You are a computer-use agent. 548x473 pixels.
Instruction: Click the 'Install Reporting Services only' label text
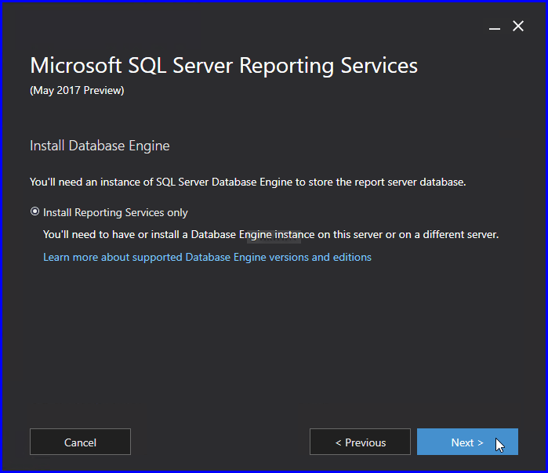[115, 212]
